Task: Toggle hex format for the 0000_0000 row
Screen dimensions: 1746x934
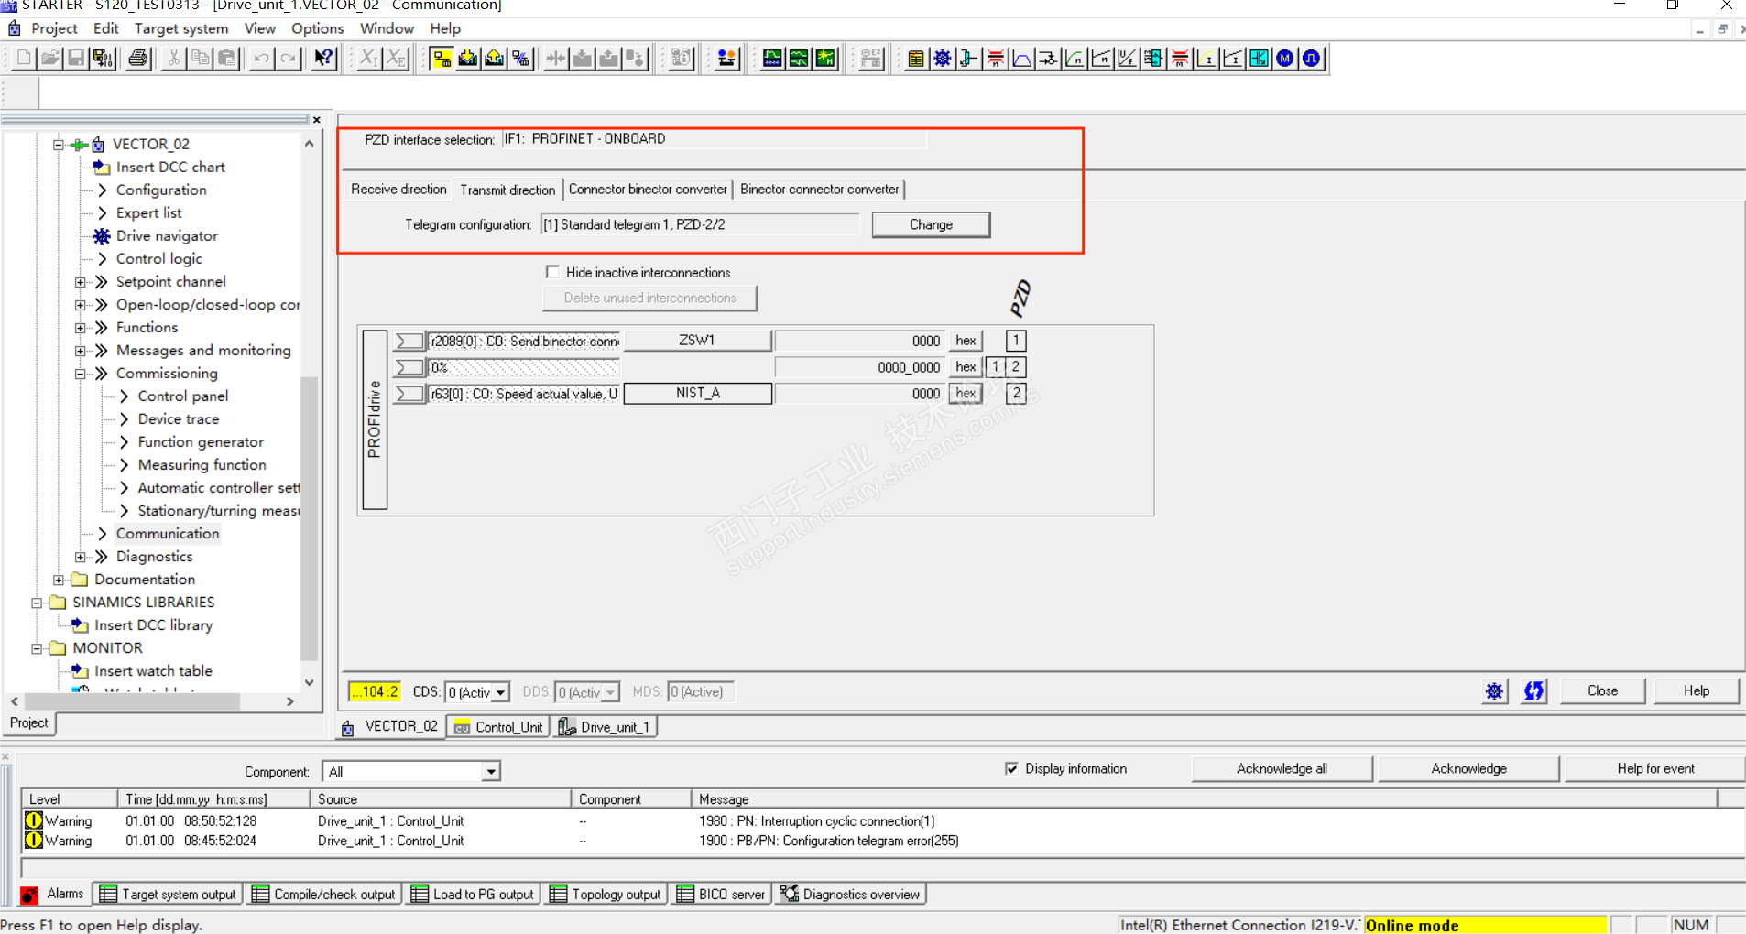Action: (966, 367)
